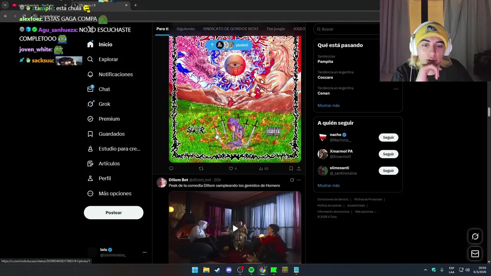Repost the album cover post

[x=201, y=168]
